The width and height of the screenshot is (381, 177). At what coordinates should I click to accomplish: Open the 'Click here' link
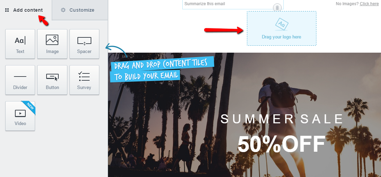tap(369, 4)
